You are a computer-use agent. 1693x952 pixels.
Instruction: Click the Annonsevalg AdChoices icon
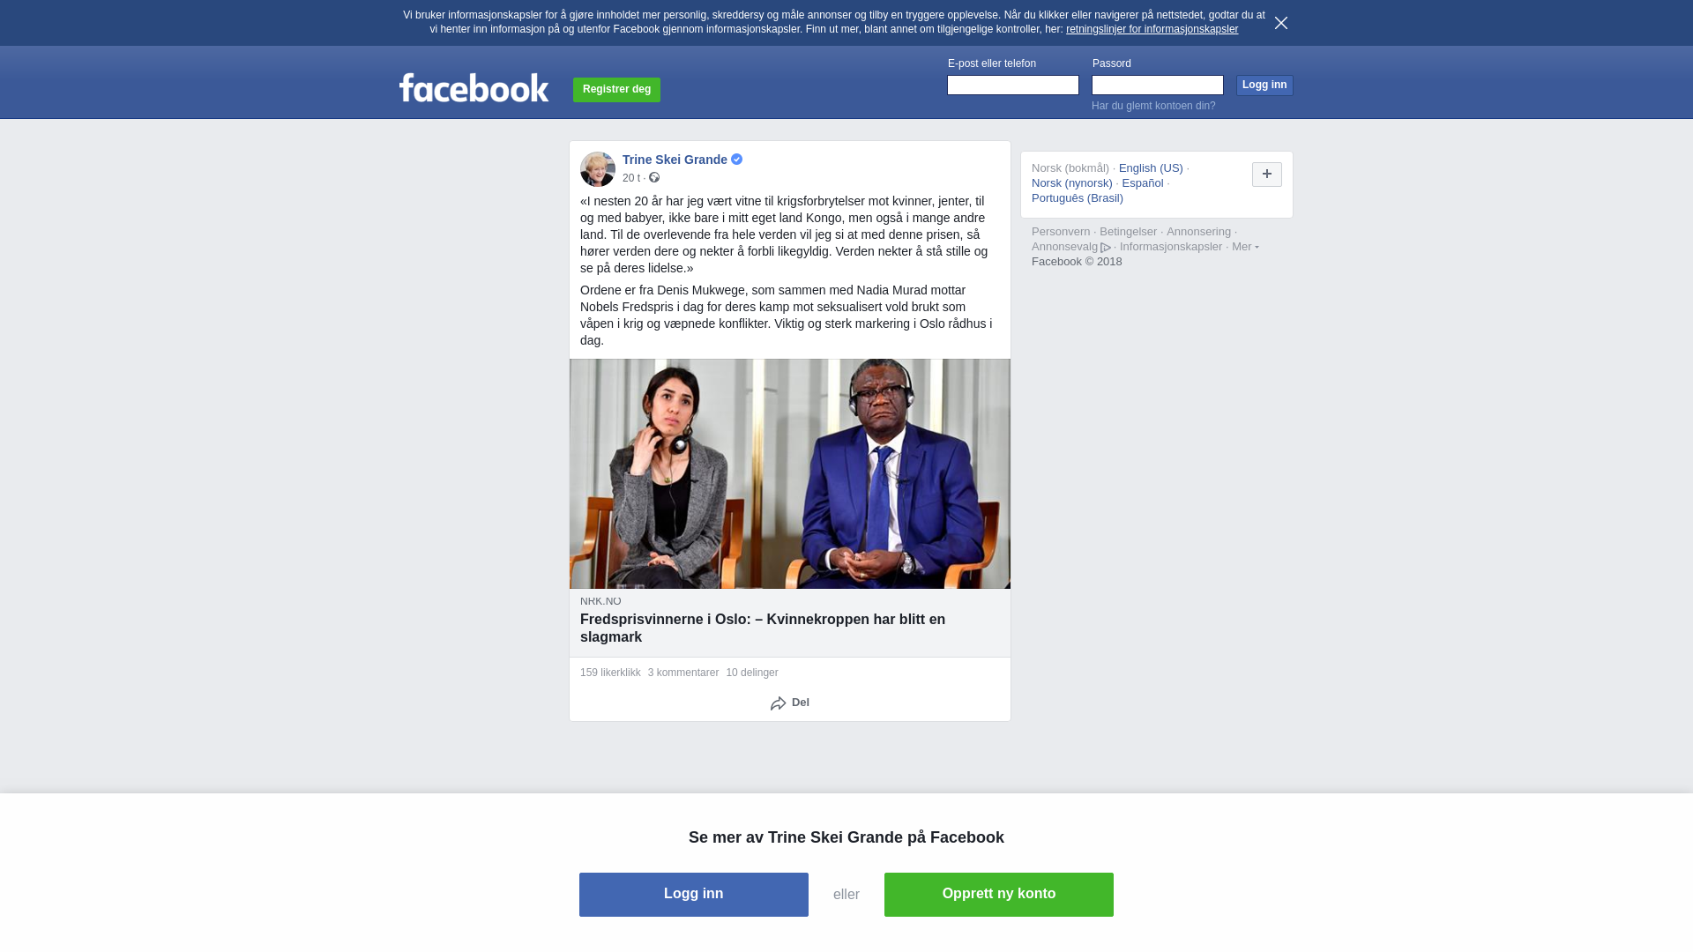click(1106, 248)
